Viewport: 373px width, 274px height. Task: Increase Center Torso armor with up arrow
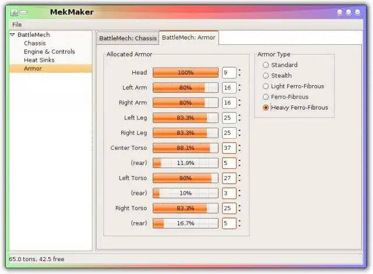pos(240,146)
